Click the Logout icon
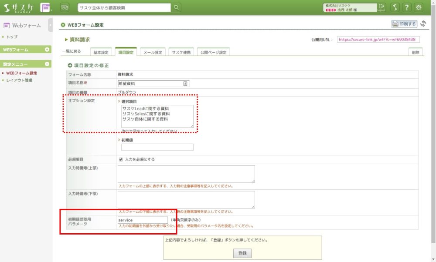 pos(382,7)
